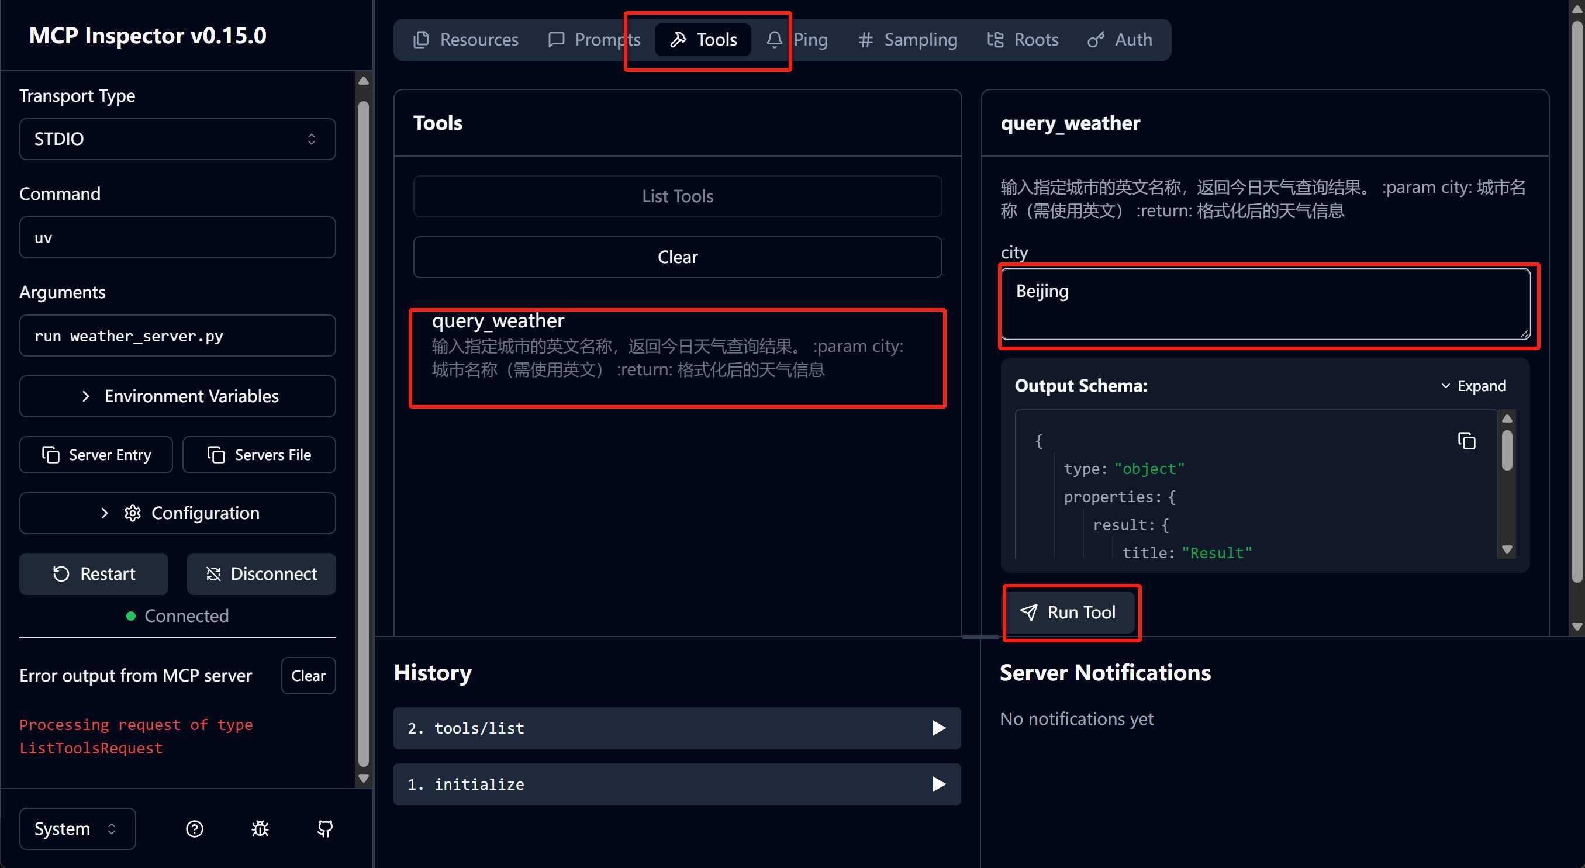Select the query_weather tool entry
1585x868 pixels.
(x=678, y=357)
